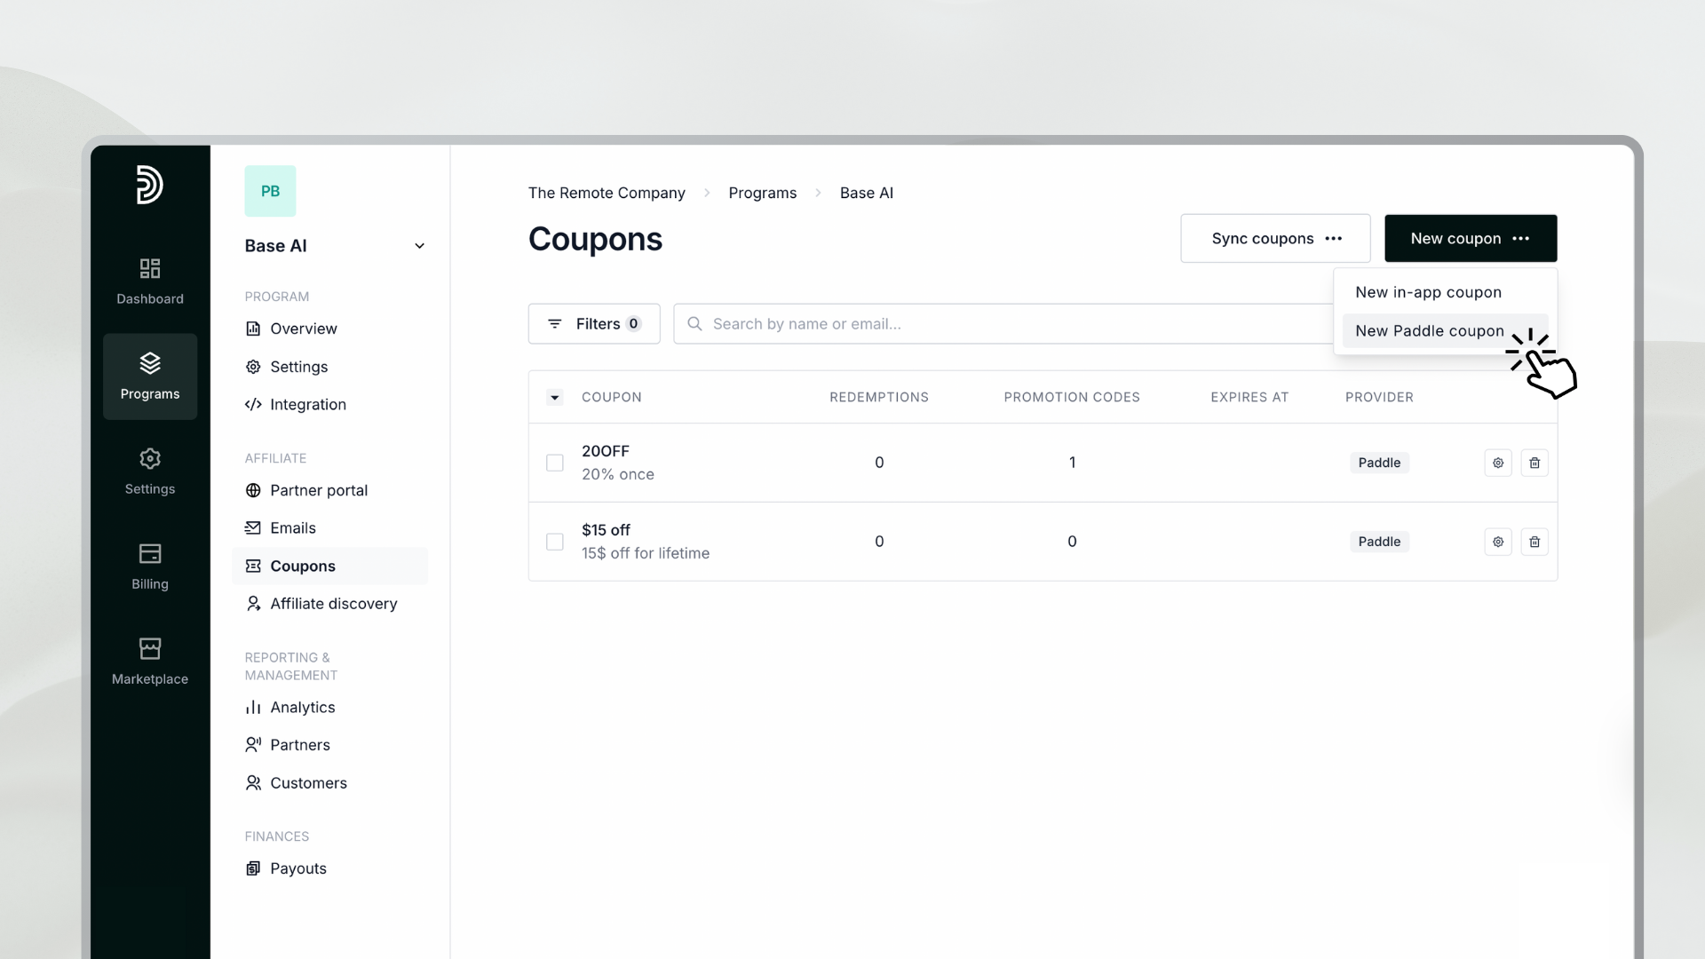
Task: Go to Programs breadcrumb link
Action: pos(762,193)
